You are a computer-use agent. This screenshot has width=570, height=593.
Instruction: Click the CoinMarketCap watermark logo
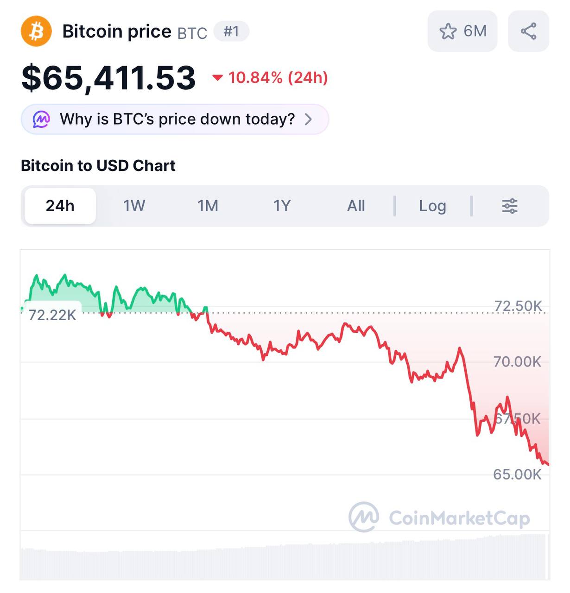364,517
